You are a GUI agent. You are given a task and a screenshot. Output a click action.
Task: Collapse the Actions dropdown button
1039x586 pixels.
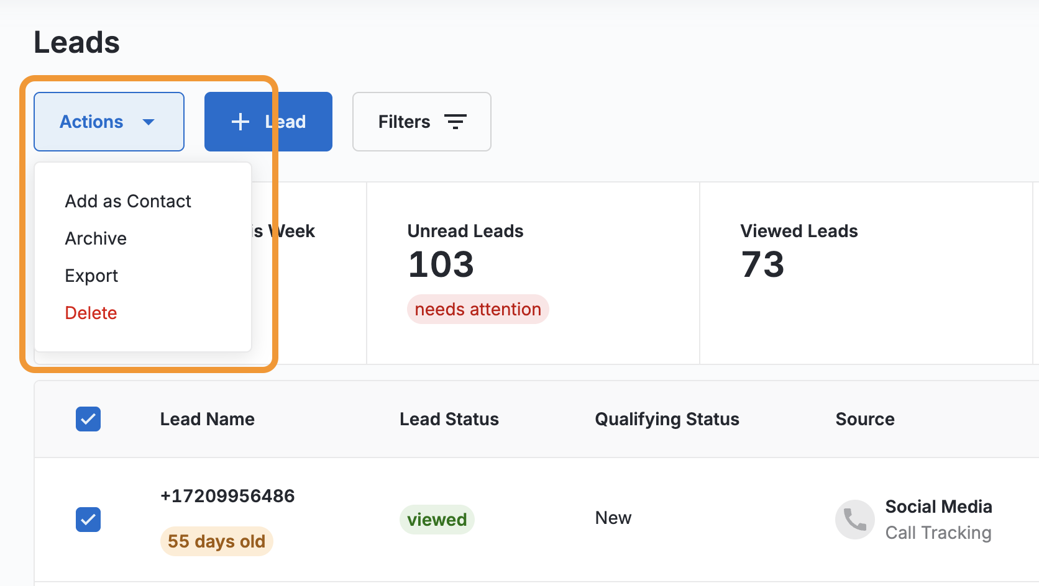click(109, 122)
